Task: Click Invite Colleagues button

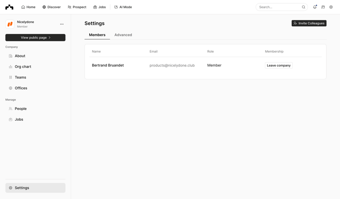Action: 309,23
